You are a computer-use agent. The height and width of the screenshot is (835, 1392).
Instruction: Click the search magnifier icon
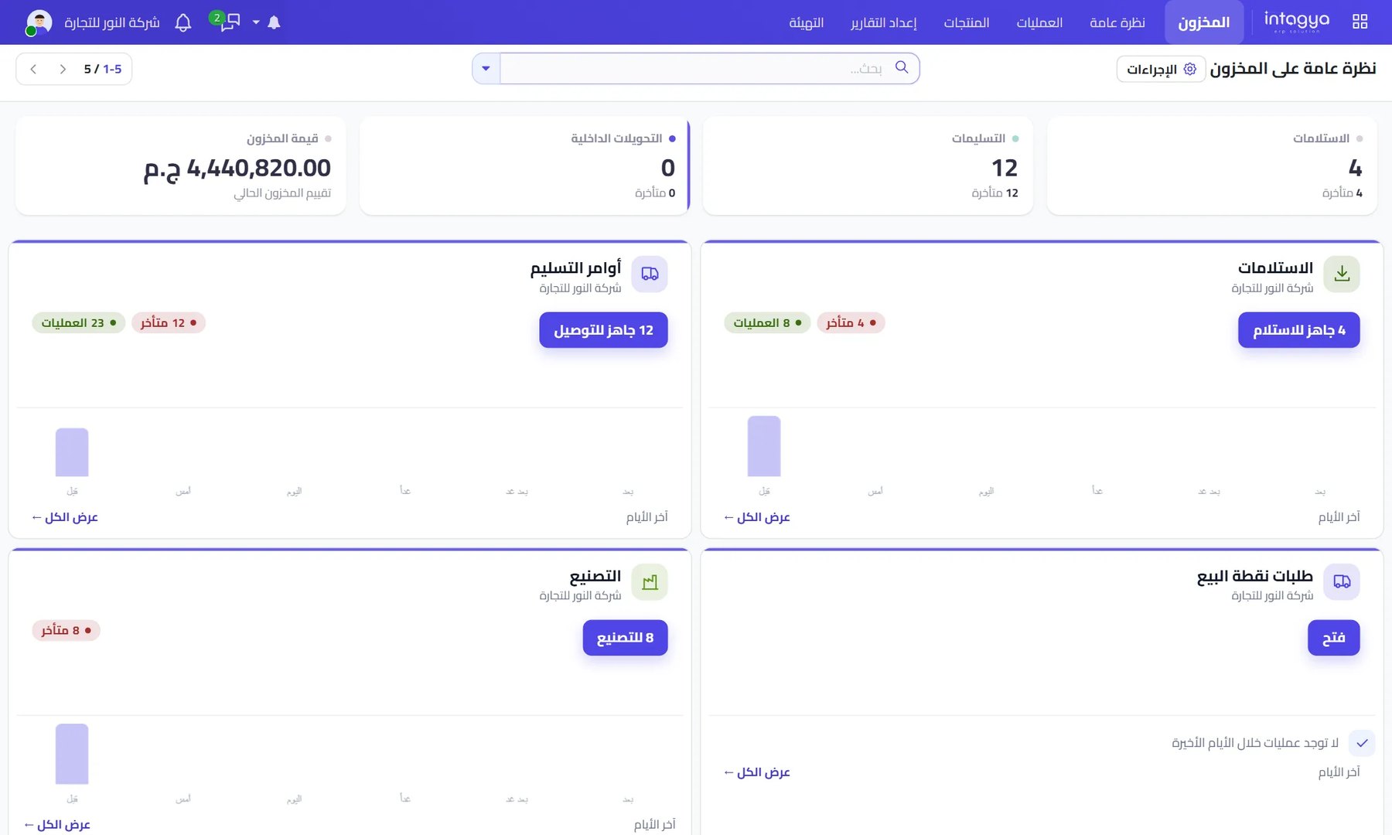[x=902, y=67]
